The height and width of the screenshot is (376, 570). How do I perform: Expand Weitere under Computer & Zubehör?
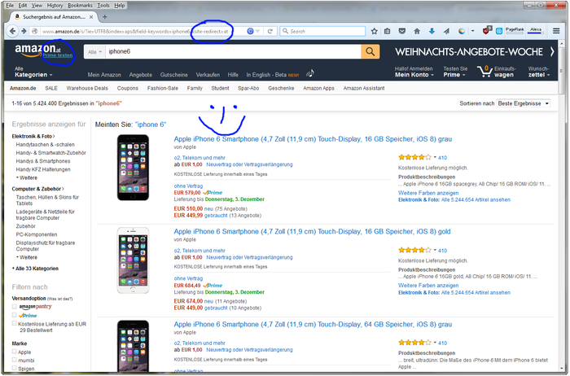(27, 257)
